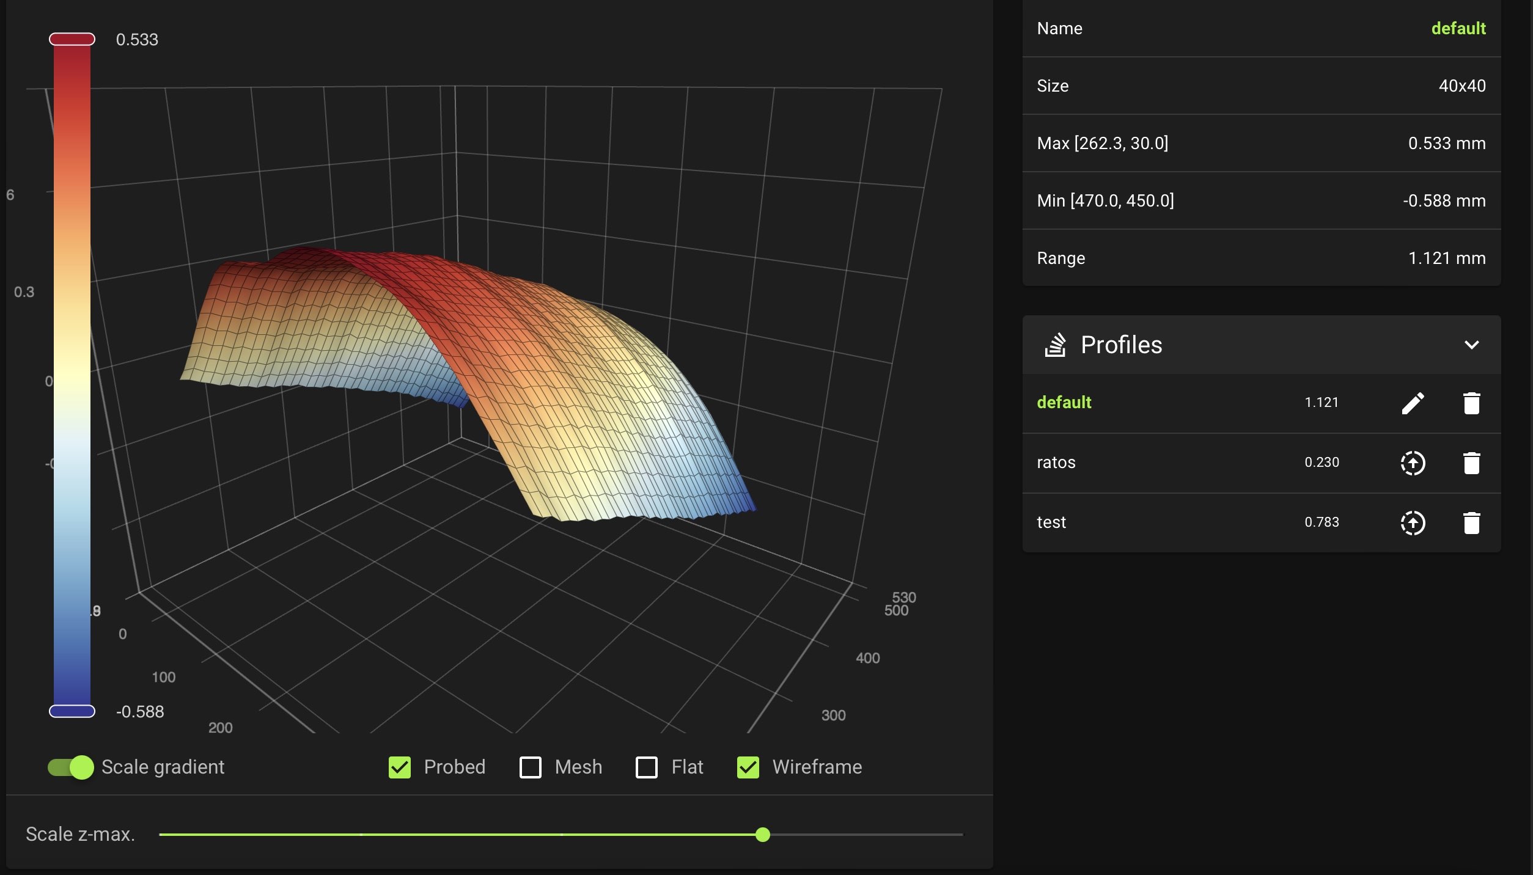Click the test range value 0.783
This screenshot has height=875, width=1533.
[x=1322, y=522]
